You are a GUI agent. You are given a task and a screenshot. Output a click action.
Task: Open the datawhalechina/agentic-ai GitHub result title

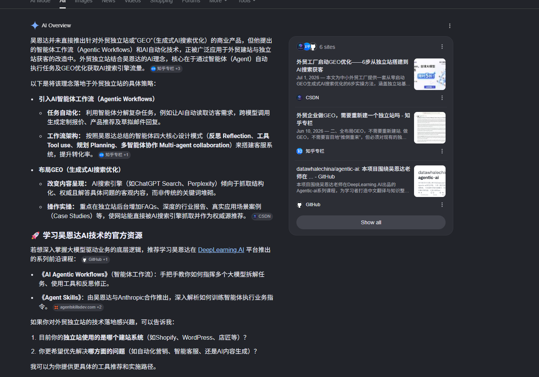click(353, 173)
